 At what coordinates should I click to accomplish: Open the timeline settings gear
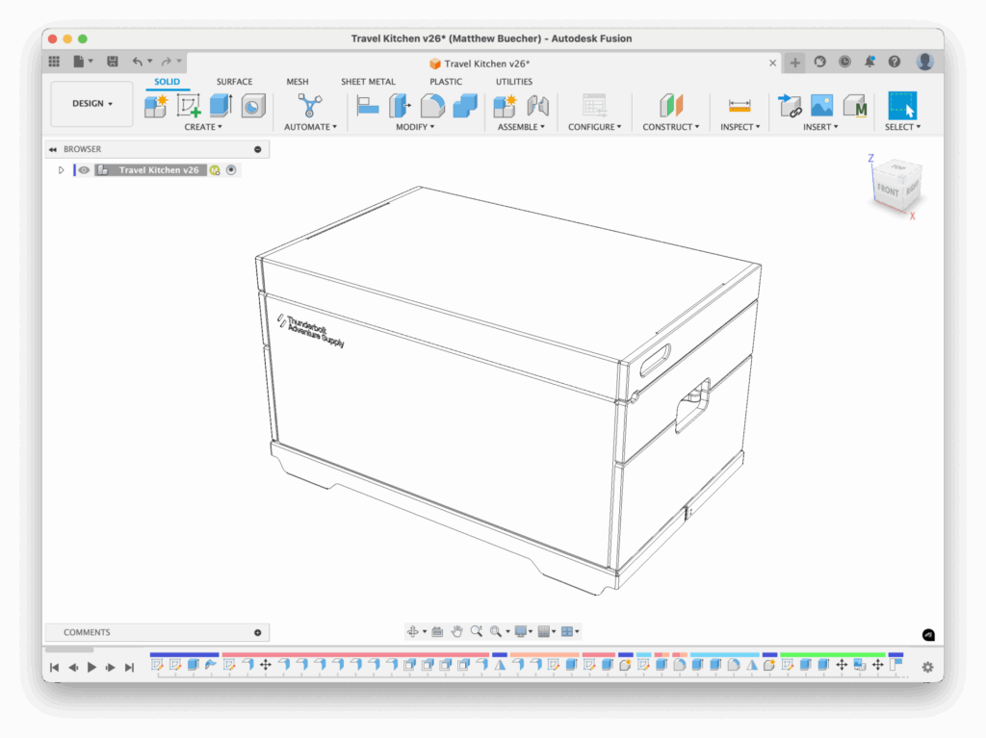927,667
